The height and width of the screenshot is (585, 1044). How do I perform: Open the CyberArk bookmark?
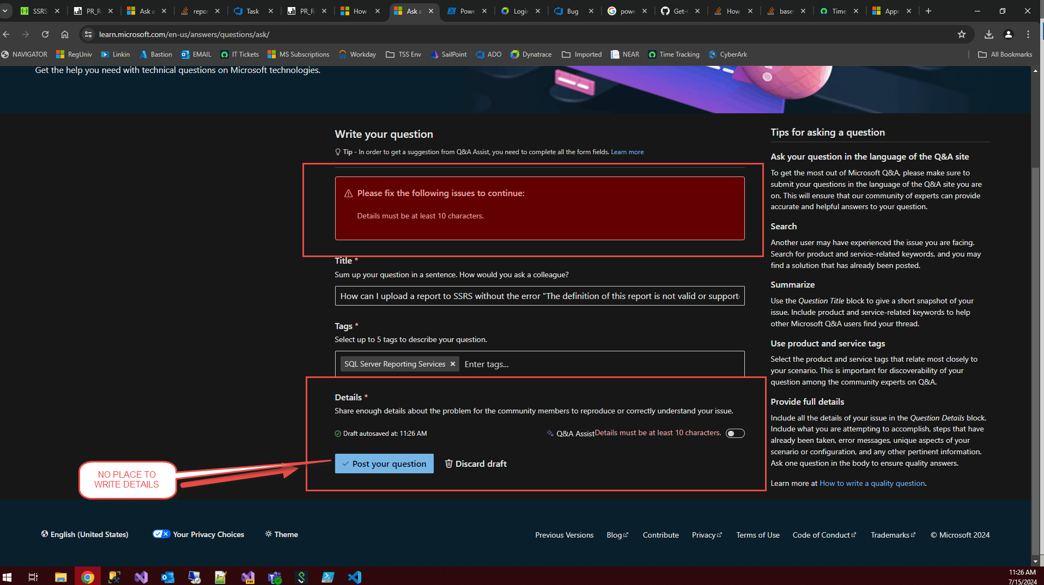click(728, 54)
